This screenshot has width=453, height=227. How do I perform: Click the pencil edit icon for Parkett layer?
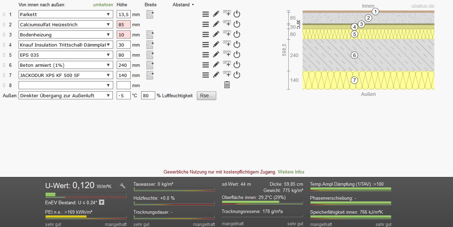216,14
